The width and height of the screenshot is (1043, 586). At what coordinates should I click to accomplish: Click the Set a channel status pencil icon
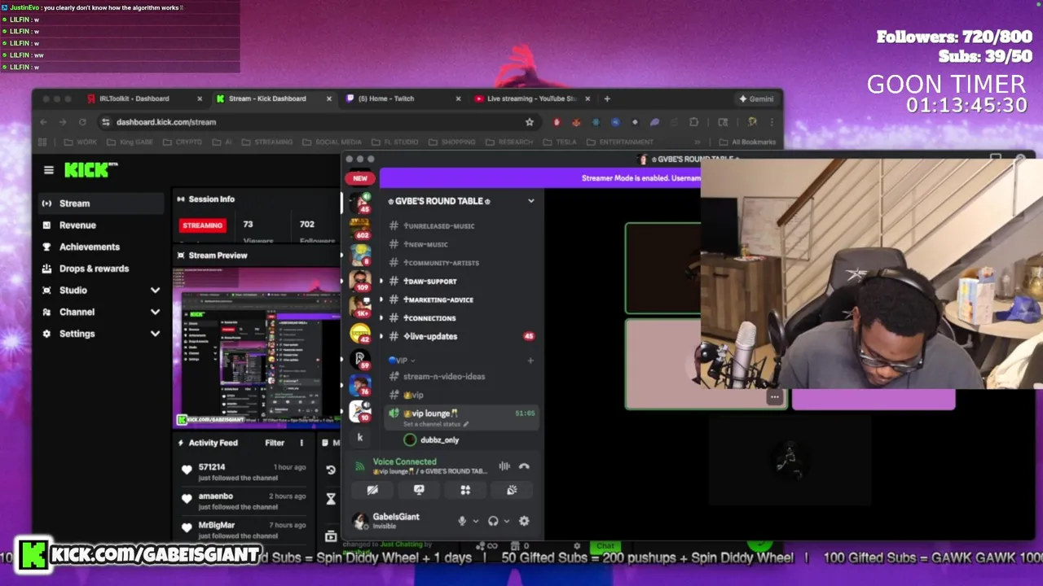(466, 424)
